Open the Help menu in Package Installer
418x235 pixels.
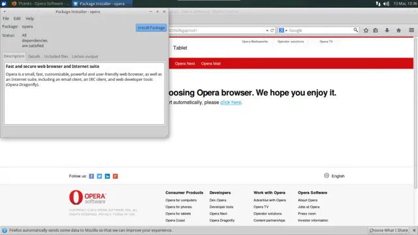[29, 18]
